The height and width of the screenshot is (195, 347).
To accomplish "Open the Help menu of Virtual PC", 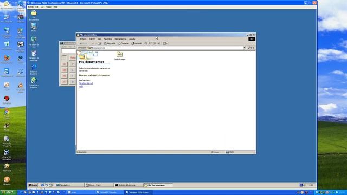I will 55,7.
